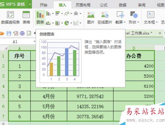Insert a pie chart icon

[67, 23]
